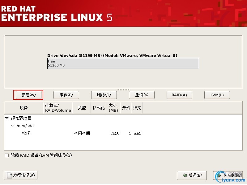Open 发行注记(R) release notes
Screen dimensions: 247x185
[20, 175]
